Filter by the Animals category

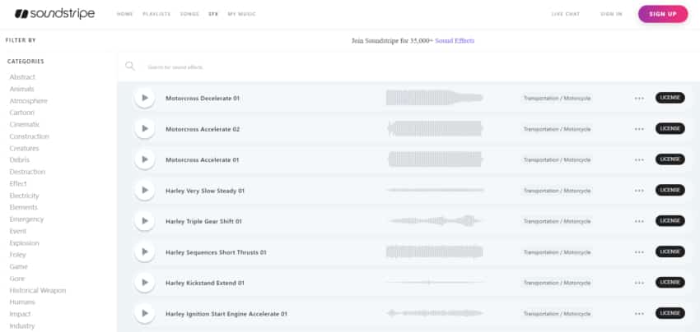click(x=22, y=89)
